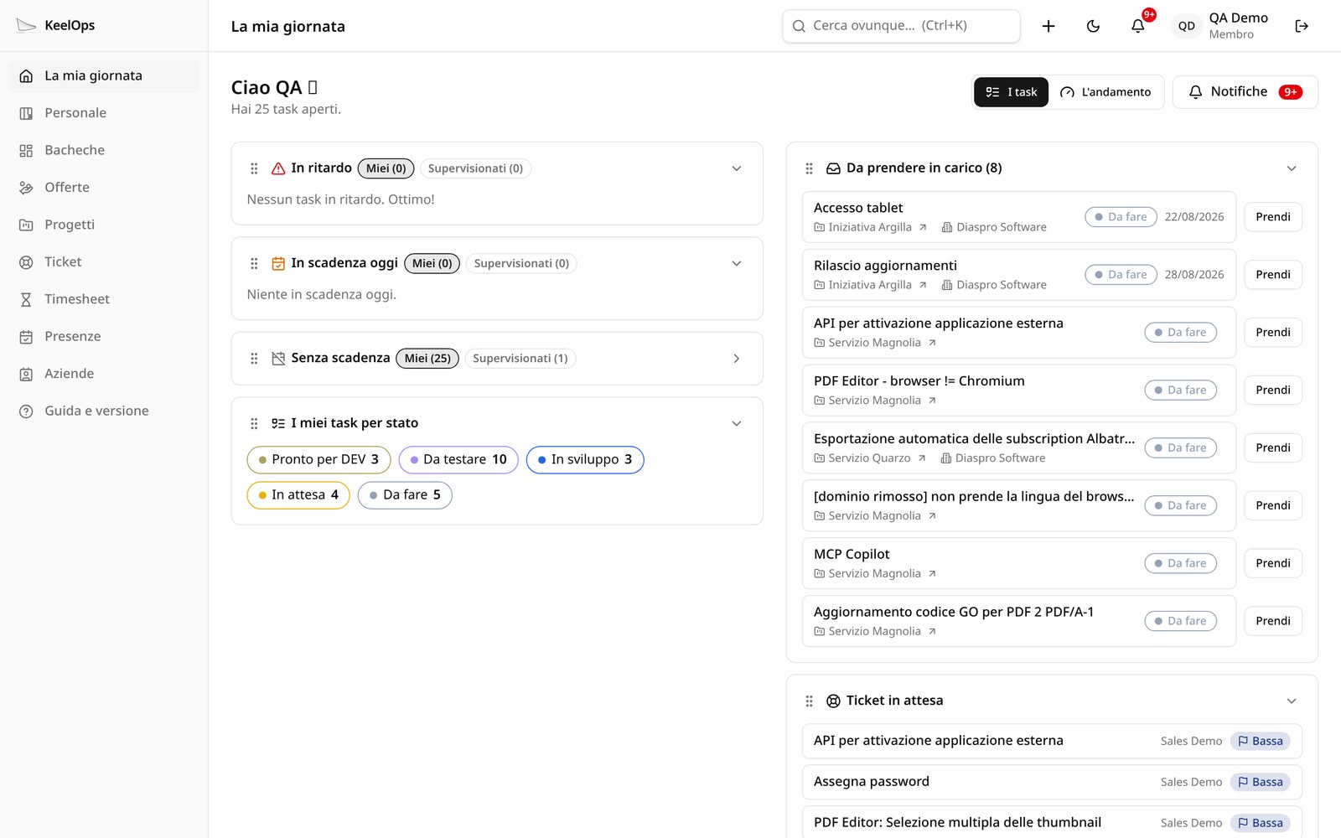Image resolution: width=1341 pixels, height=838 pixels.
Task: Toggle dark mode with moon icon
Action: point(1093,26)
